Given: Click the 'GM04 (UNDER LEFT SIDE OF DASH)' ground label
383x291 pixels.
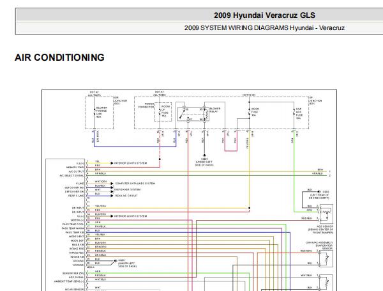Looking at the screenshot, I should 204,162.
